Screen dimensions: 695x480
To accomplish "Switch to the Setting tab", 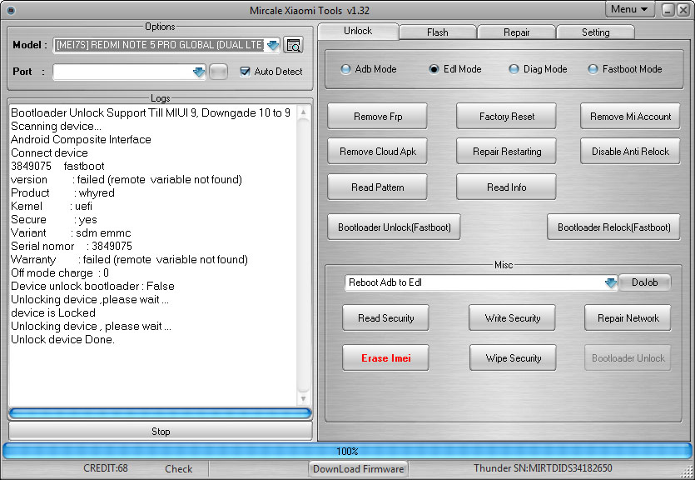I will pos(595,32).
